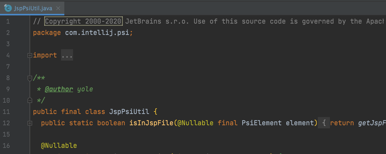Click the highlighted Copyright 2000-2020 text
386x154 pixels.
[x=83, y=21]
